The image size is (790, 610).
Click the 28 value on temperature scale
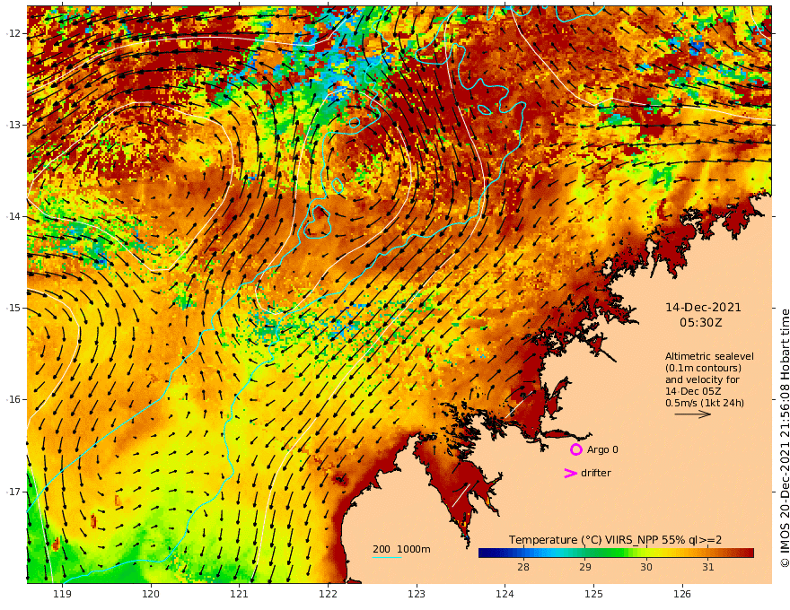523,567
